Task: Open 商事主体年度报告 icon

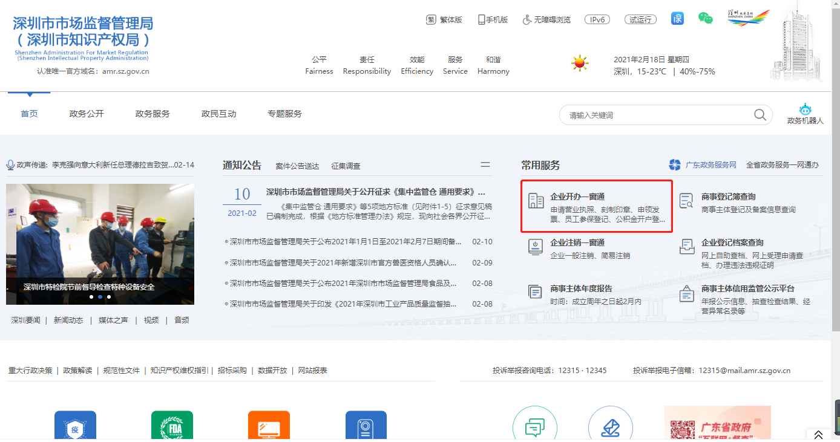Action: coord(536,293)
